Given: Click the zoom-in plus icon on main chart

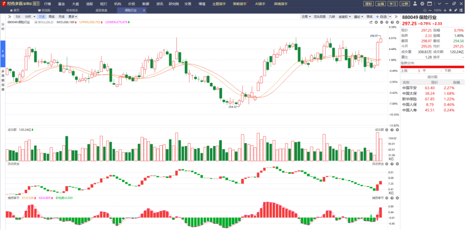Looking at the screenshot, I should pos(376,22).
